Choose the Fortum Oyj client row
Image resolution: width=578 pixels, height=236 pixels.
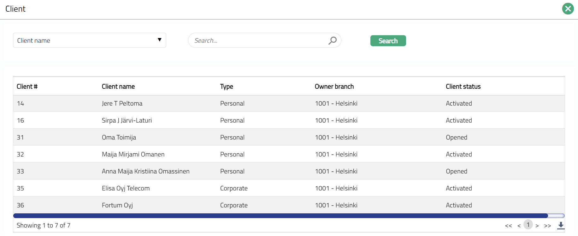pos(117,205)
